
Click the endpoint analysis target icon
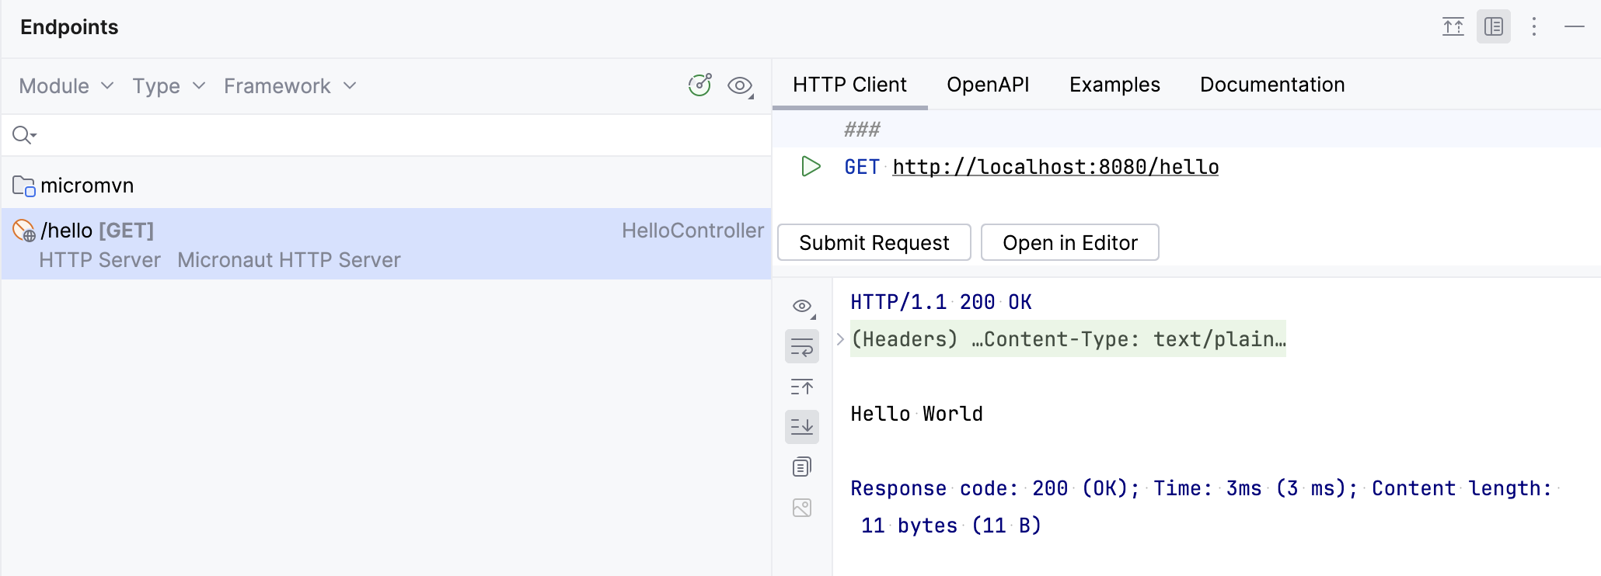(x=699, y=85)
